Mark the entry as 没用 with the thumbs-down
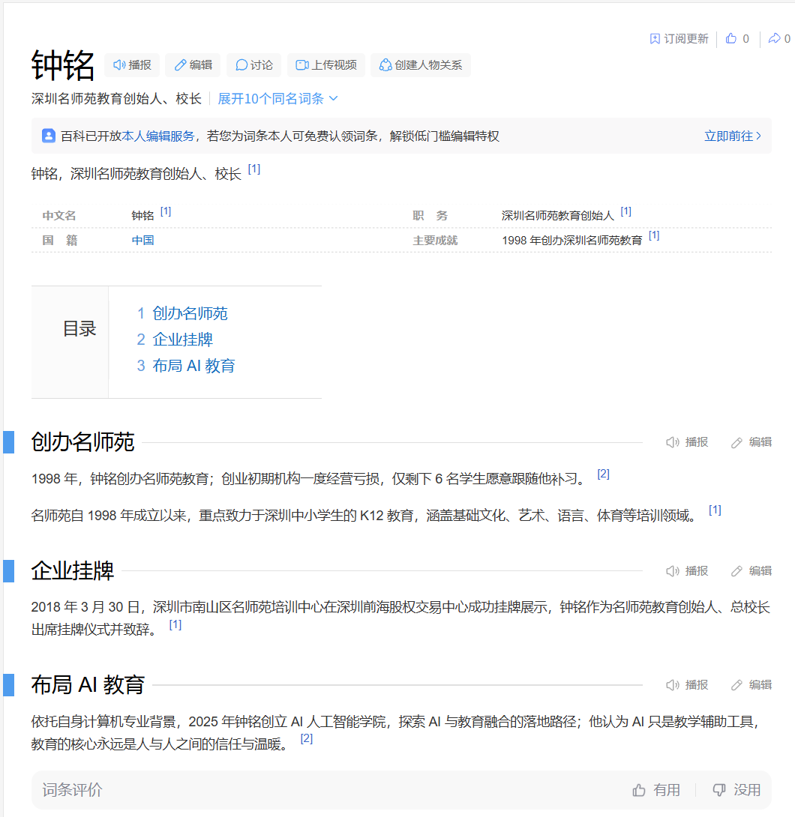The height and width of the screenshot is (817, 795). [736, 790]
